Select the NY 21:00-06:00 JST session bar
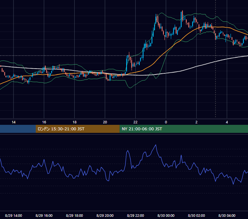The height and width of the screenshot is (219, 248). pyautogui.click(x=183, y=129)
